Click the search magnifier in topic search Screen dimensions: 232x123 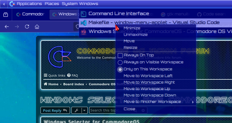point(135,110)
